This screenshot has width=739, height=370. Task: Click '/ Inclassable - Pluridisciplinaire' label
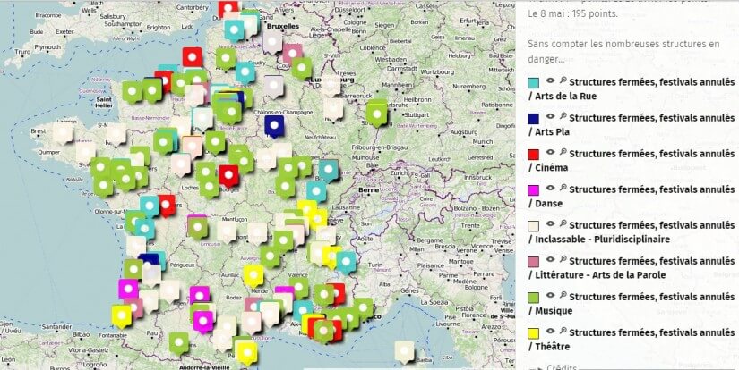click(x=599, y=240)
